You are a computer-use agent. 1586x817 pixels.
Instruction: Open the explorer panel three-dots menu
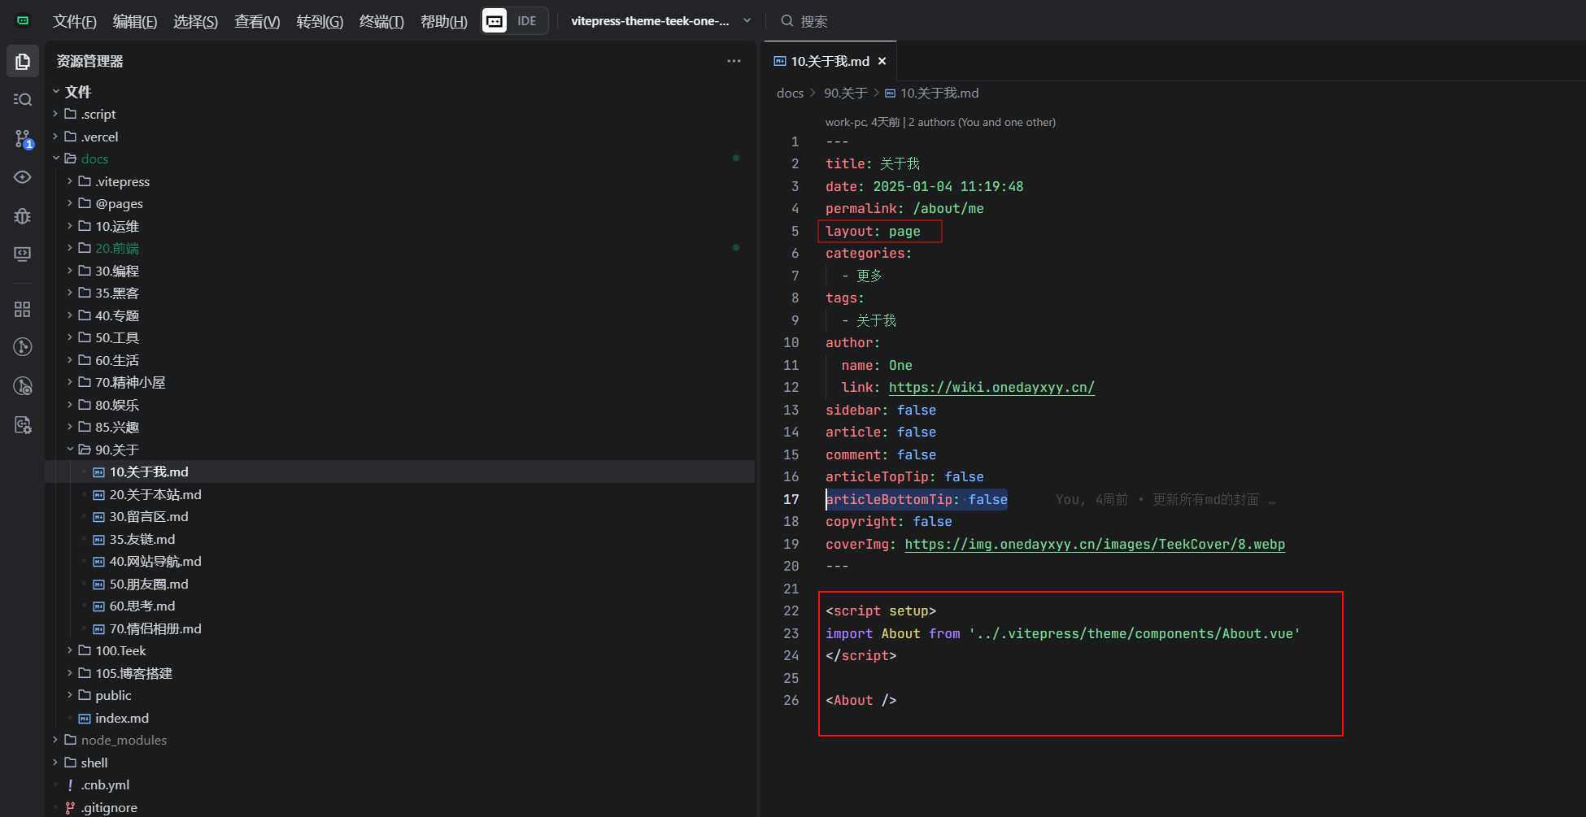point(734,61)
